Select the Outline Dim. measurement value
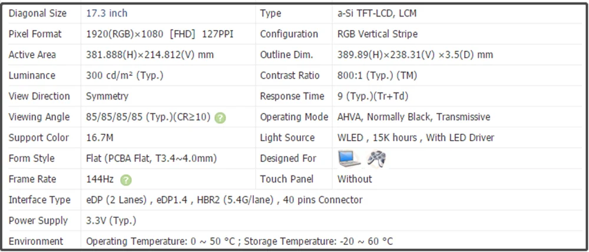The width and height of the screenshot is (589, 252). (415, 55)
